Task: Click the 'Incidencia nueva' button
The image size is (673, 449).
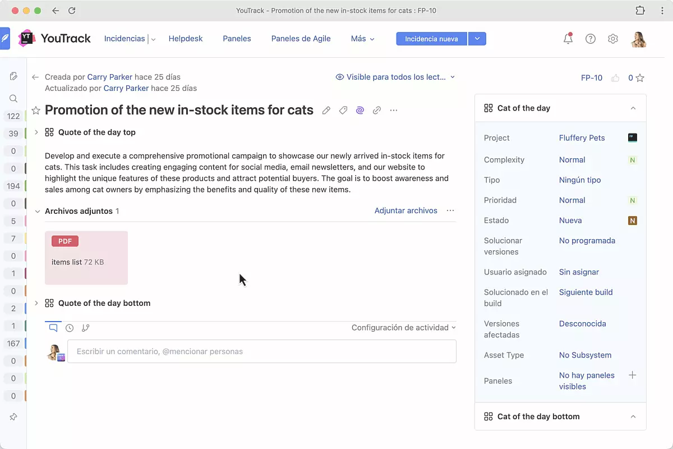Action: click(x=431, y=39)
